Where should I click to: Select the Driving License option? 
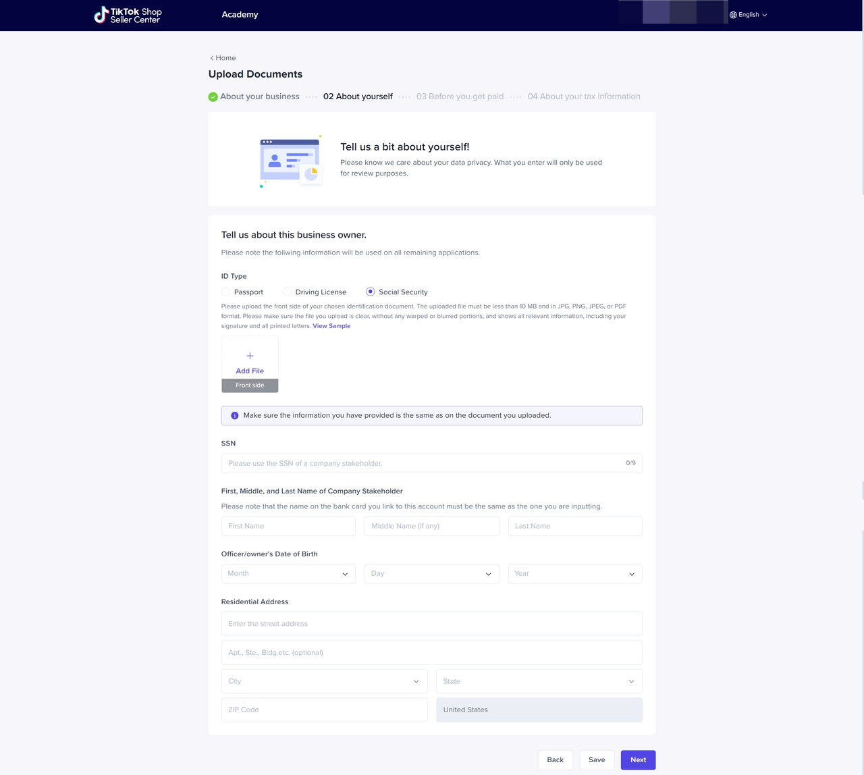point(287,292)
